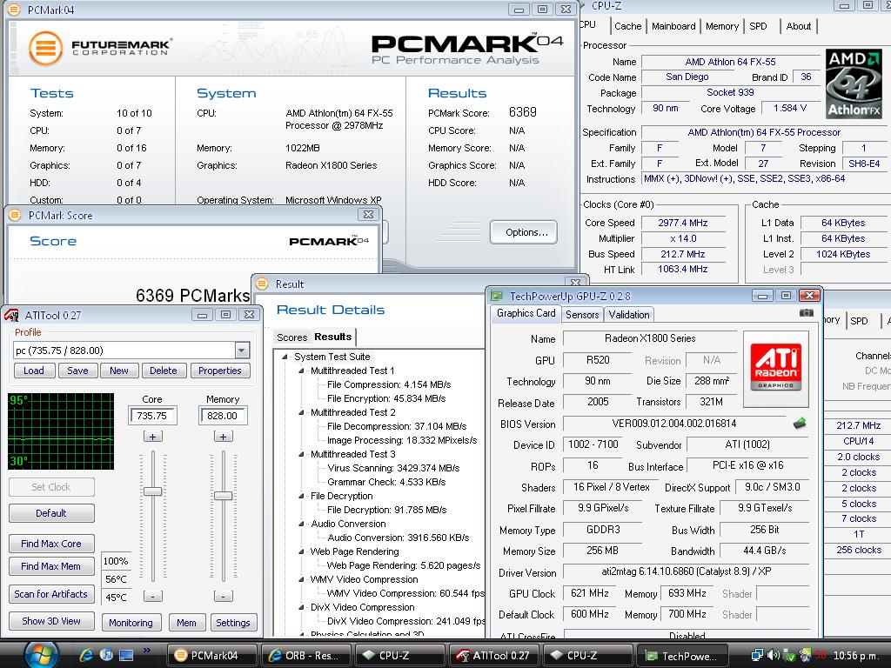Viewport: 891px width, 668px height.
Task: Click the Options... button in PCMark04
Action: point(523,231)
